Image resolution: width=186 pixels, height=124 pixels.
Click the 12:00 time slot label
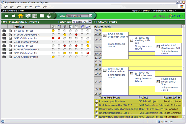(98, 61)
